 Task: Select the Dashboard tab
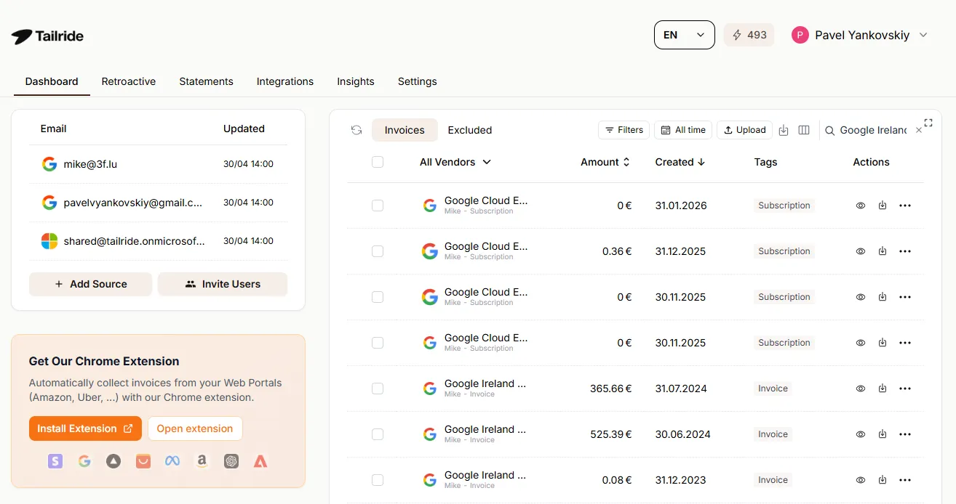(52, 81)
